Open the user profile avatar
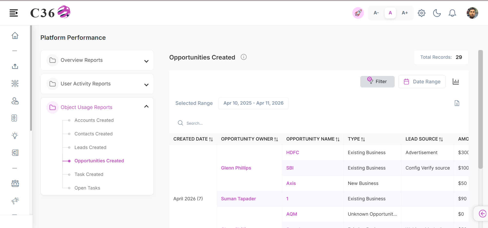Image resolution: width=488 pixels, height=228 pixels. pos(472,13)
